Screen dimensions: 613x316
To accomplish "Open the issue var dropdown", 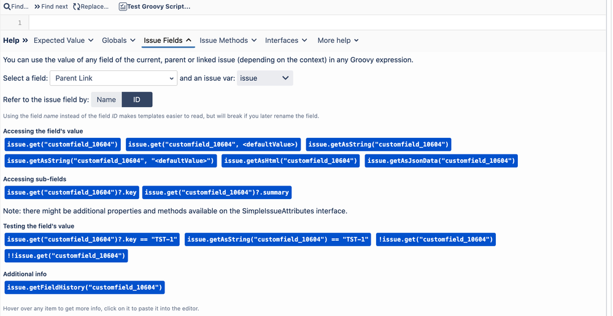I will pos(264,78).
